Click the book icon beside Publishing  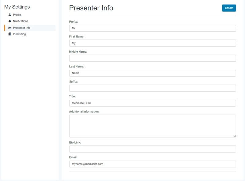coord(10,34)
